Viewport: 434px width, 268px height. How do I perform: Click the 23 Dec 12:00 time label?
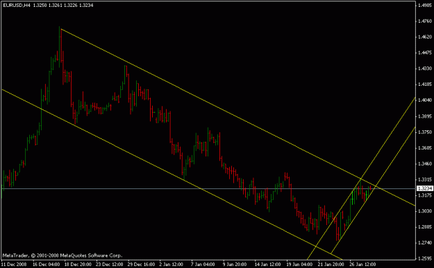pos(110,265)
